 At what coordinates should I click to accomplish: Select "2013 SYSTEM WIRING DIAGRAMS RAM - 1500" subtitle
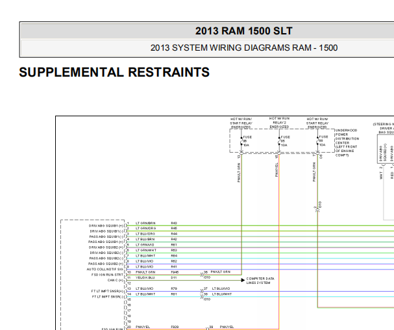(x=244, y=48)
